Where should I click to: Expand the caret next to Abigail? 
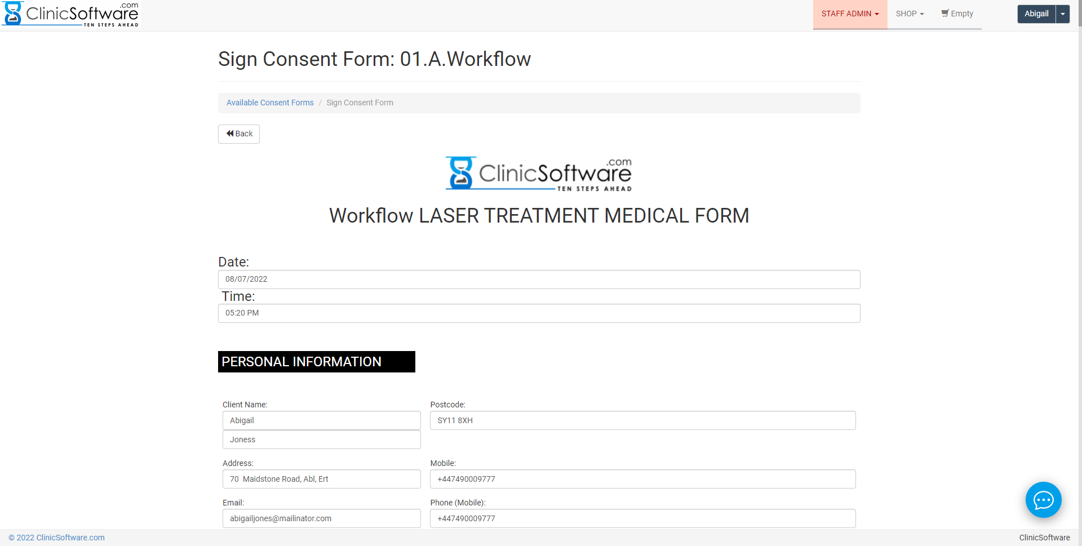tap(1062, 14)
